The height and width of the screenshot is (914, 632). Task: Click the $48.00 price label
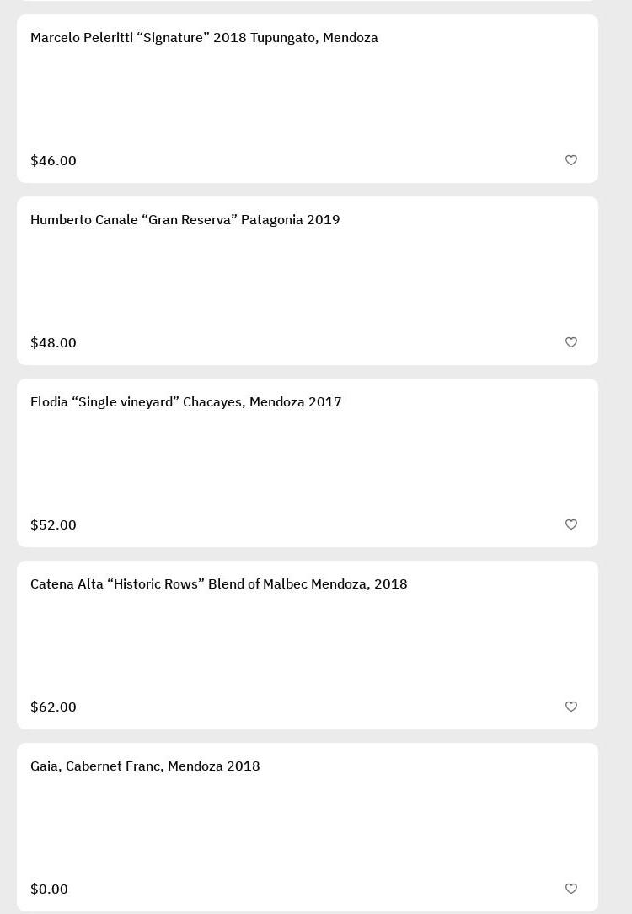[53, 342]
